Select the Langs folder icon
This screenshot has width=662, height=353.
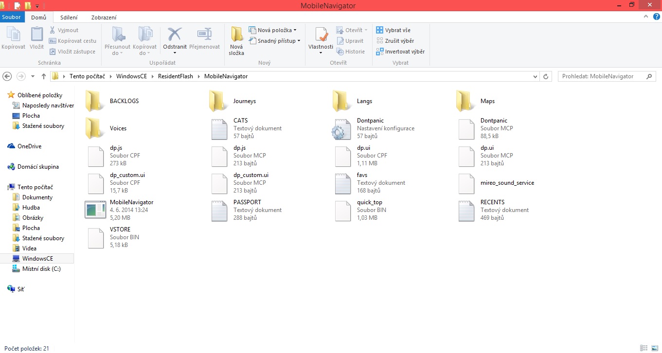coord(341,101)
